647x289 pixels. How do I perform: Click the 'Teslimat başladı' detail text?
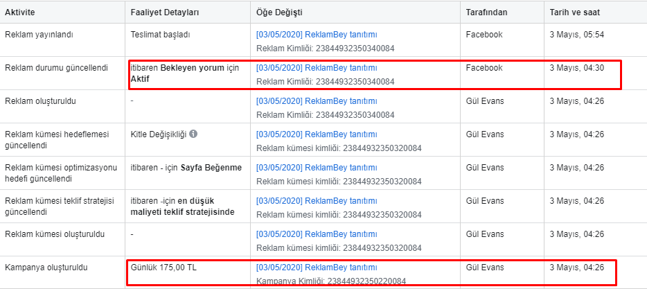coord(161,35)
